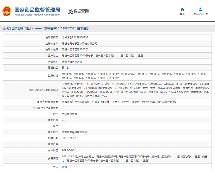Select the 结构及组成/主要组成成分 row label

pos(44,90)
